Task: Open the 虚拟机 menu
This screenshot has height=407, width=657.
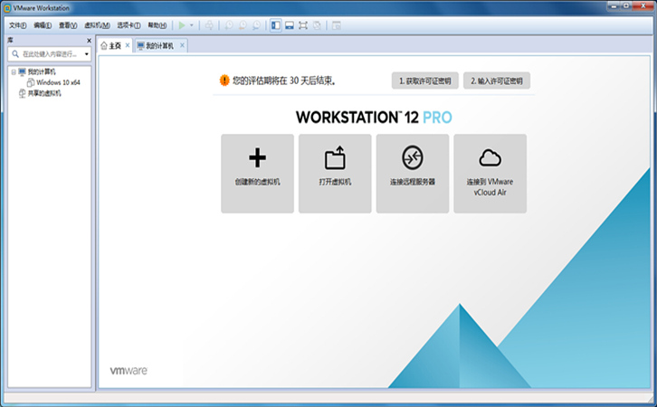Action: tap(97, 25)
